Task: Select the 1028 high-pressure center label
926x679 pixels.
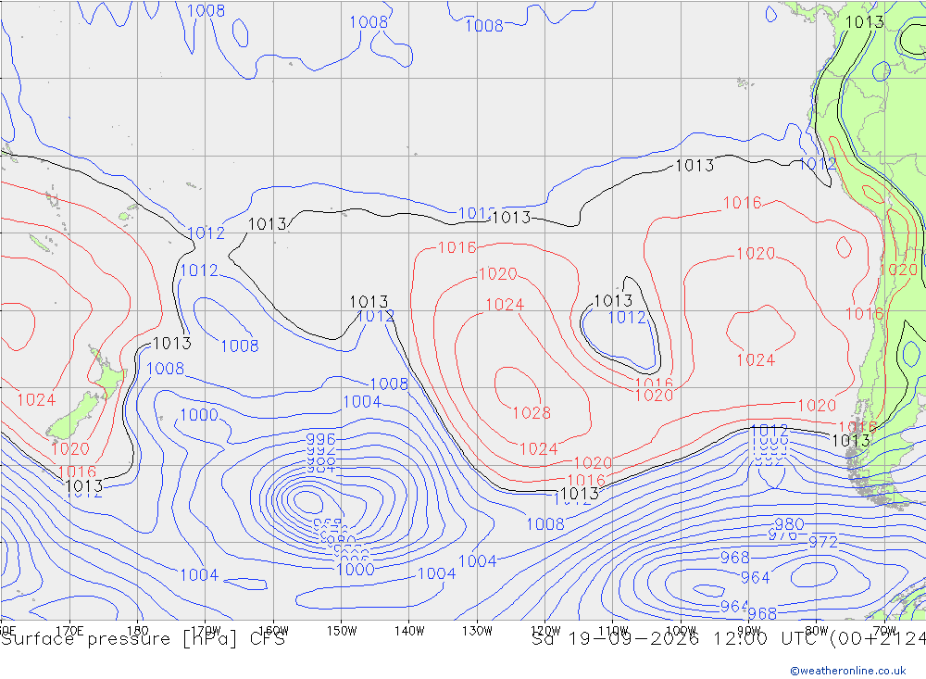Action: point(532,412)
